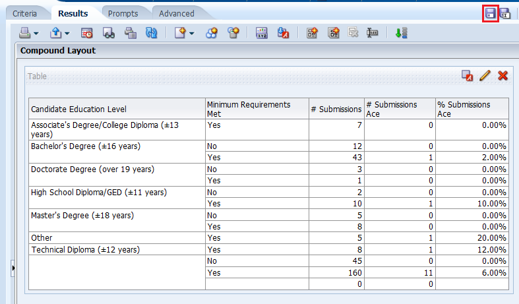The height and width of the screenshot is (304, 519).
Task: Click the 11 Submissions Ace total value
Action: point(428,272)
